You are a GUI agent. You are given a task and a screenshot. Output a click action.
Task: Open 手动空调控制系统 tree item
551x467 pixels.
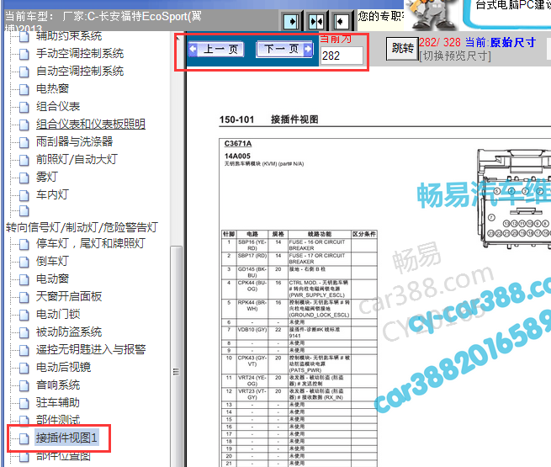pyautogui.click(x=80, y=53)
